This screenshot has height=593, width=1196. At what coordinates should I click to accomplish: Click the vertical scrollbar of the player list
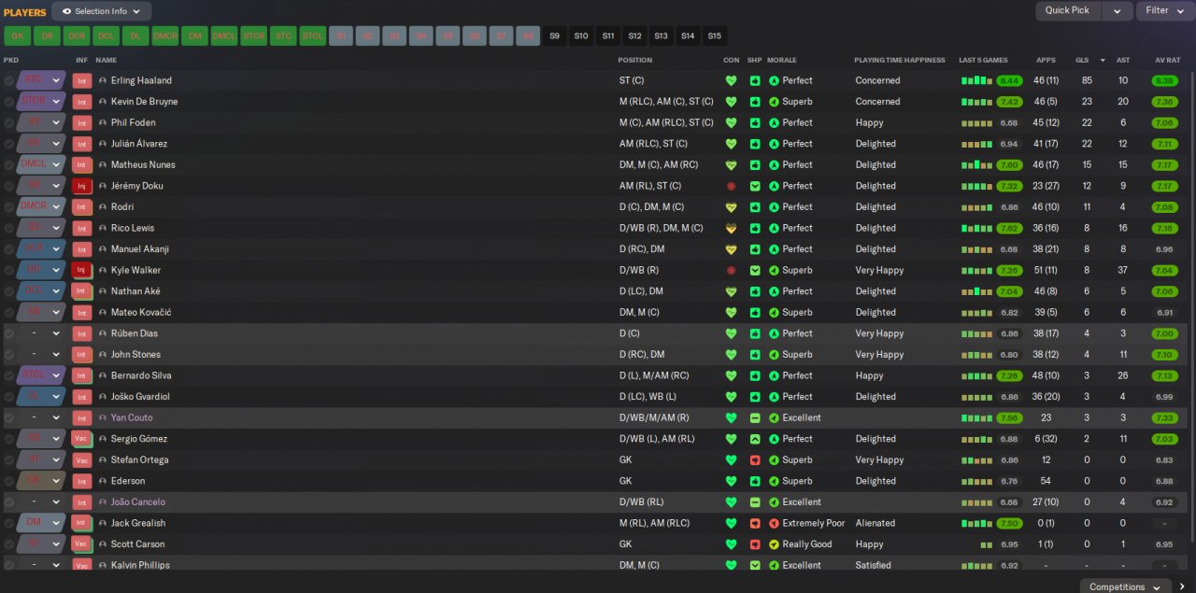click(x=1190, y=308)
